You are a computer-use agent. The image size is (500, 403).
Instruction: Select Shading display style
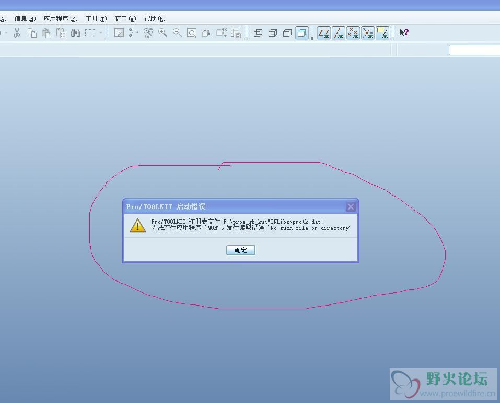pos(302,33)
